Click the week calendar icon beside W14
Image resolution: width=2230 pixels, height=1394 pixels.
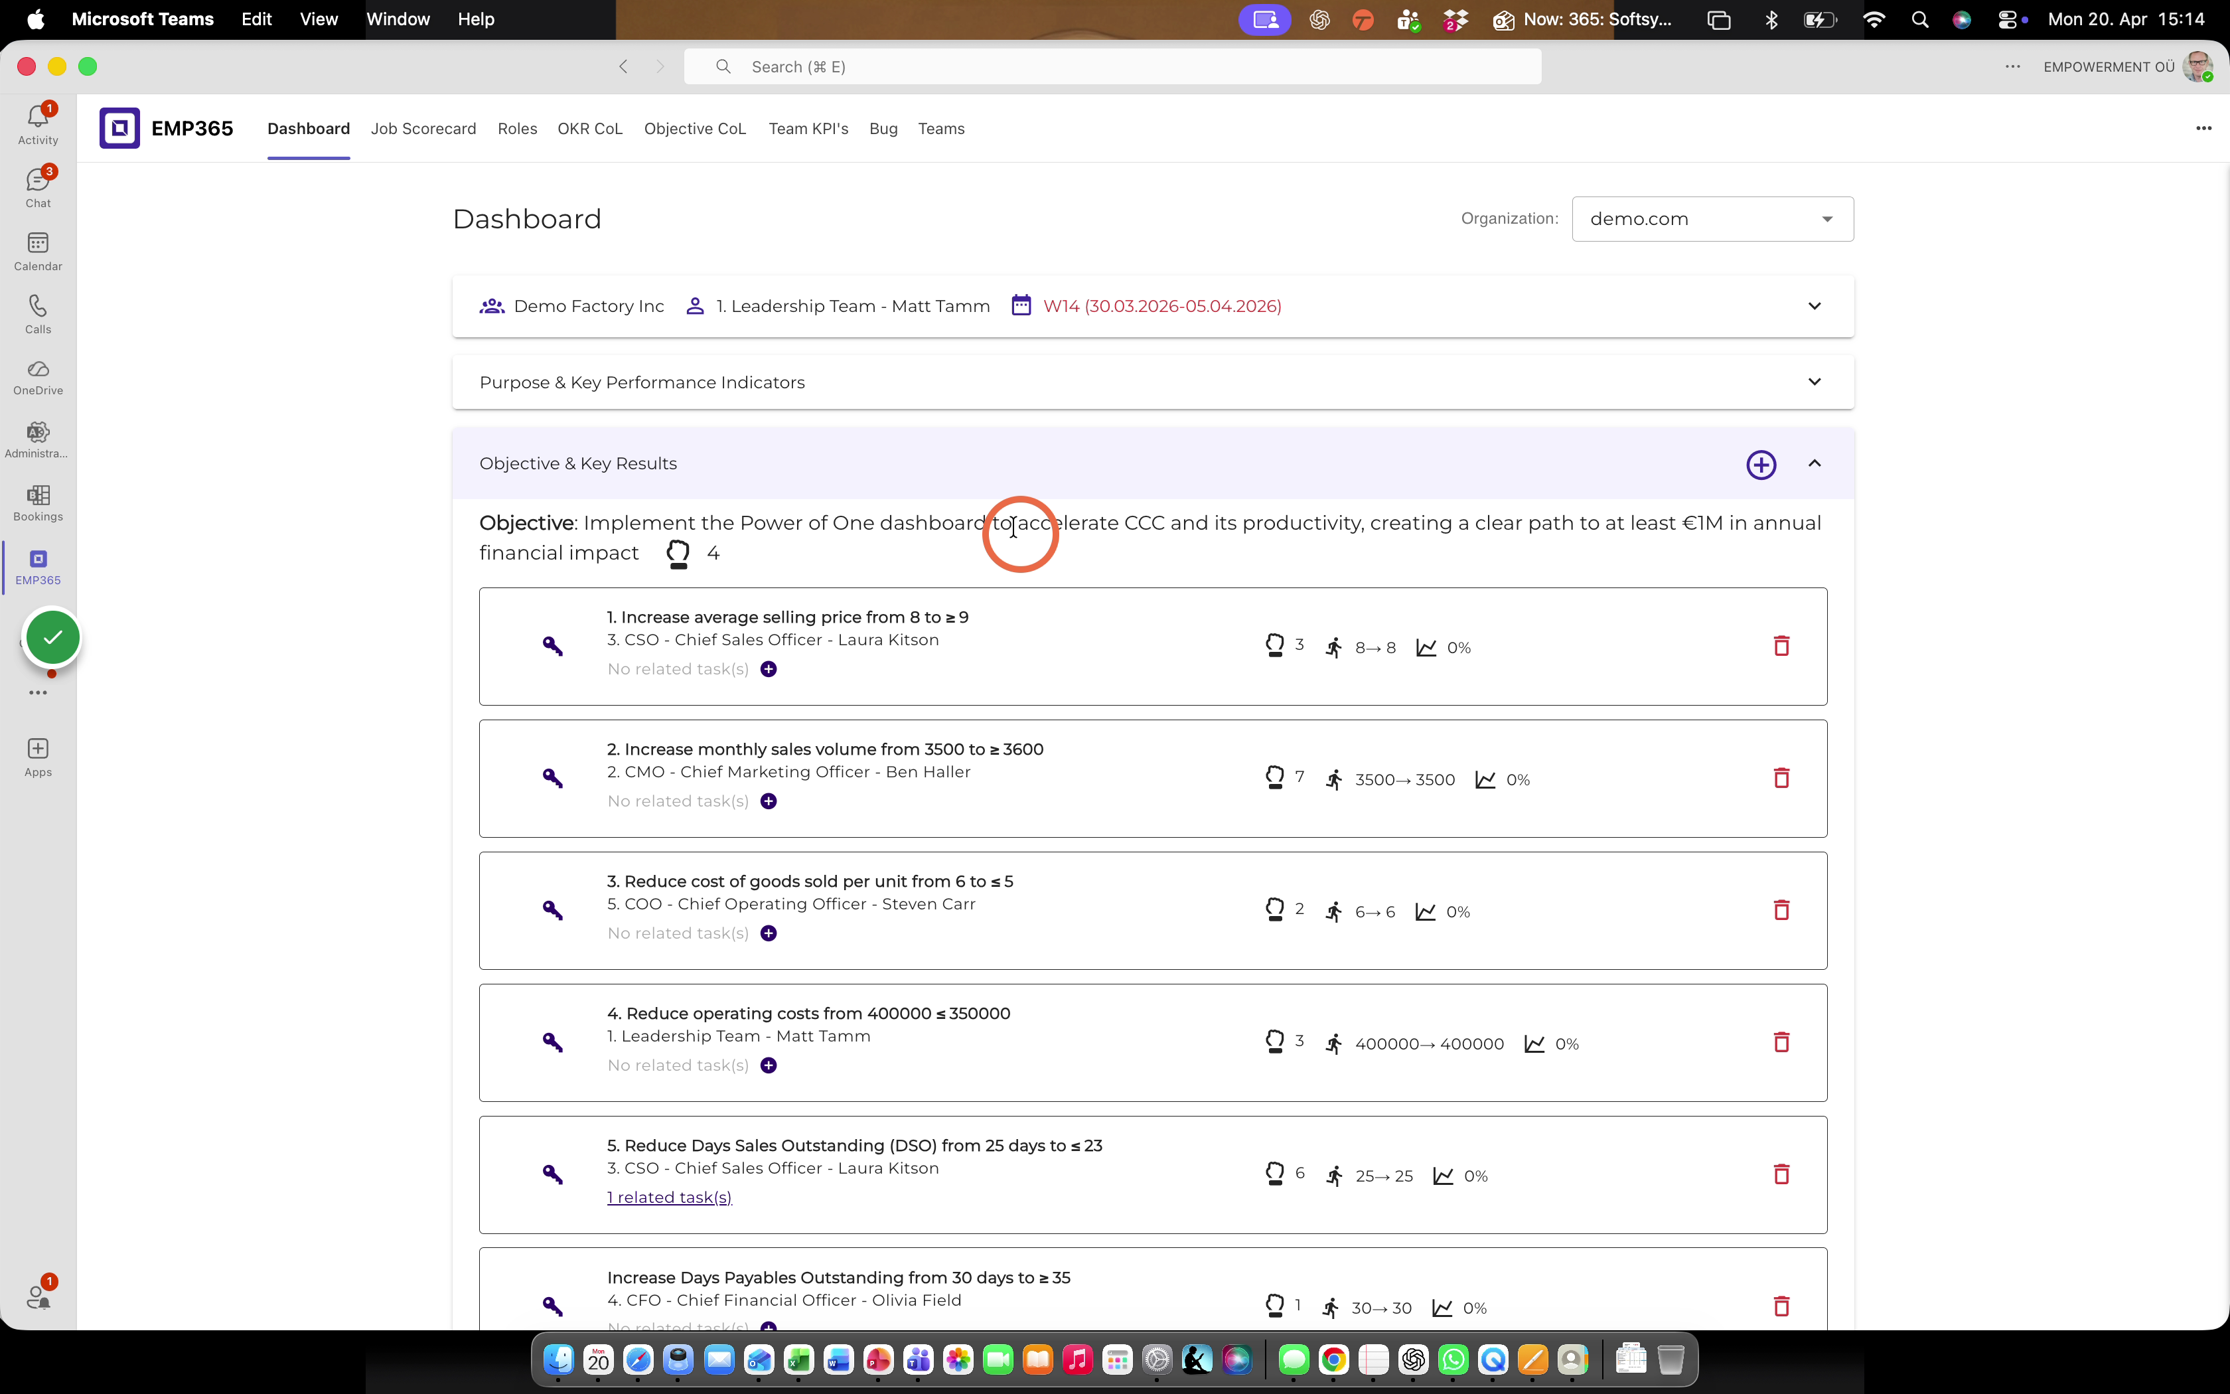(1021, 305)
